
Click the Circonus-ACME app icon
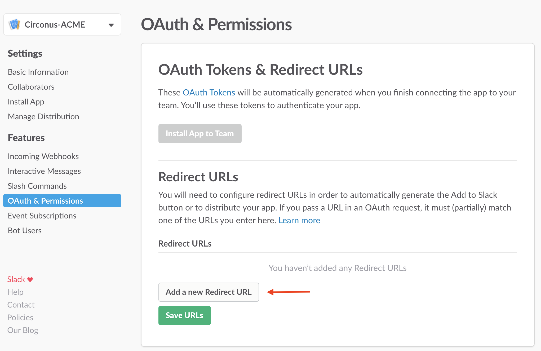[x=14, y=25]
